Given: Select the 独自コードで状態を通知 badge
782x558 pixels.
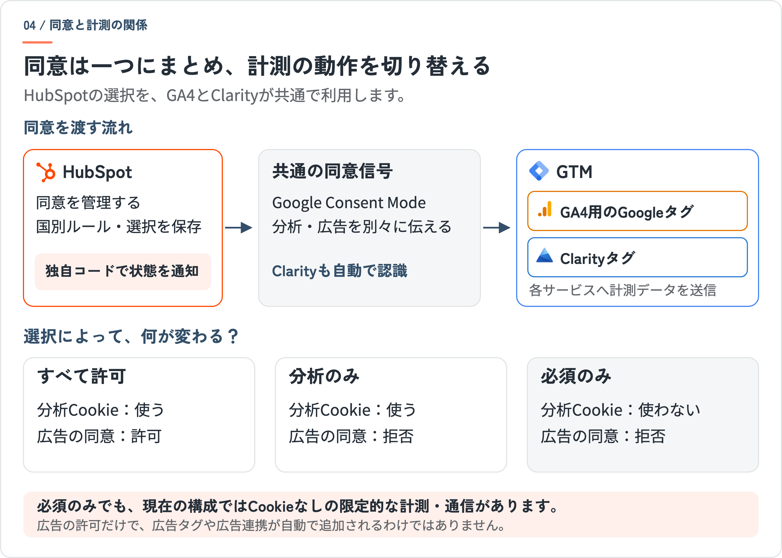Looking at the screenshot, I should [123, 271].
